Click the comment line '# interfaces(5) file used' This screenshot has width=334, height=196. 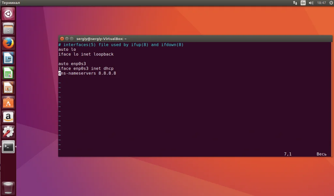click(x=121, y=45)
